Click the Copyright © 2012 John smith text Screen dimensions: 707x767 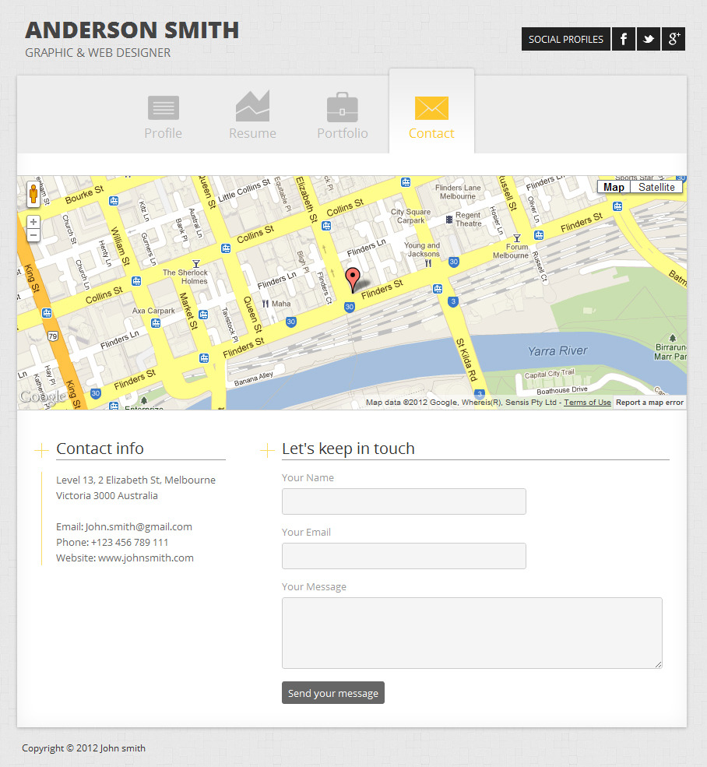[x=83, y=748]
